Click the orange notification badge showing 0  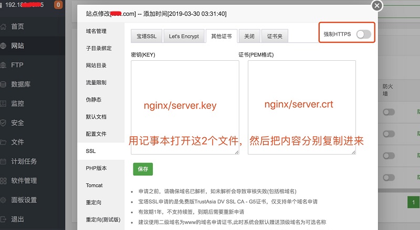pyautogui.click(x=58, y=5)
